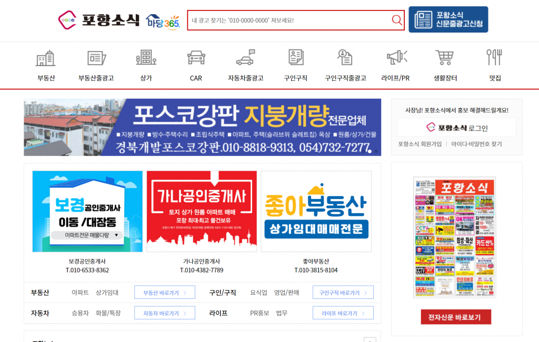Click 좋아부동산 name text
The height and width of the screenshot is (342, 539).
(316, 262)
